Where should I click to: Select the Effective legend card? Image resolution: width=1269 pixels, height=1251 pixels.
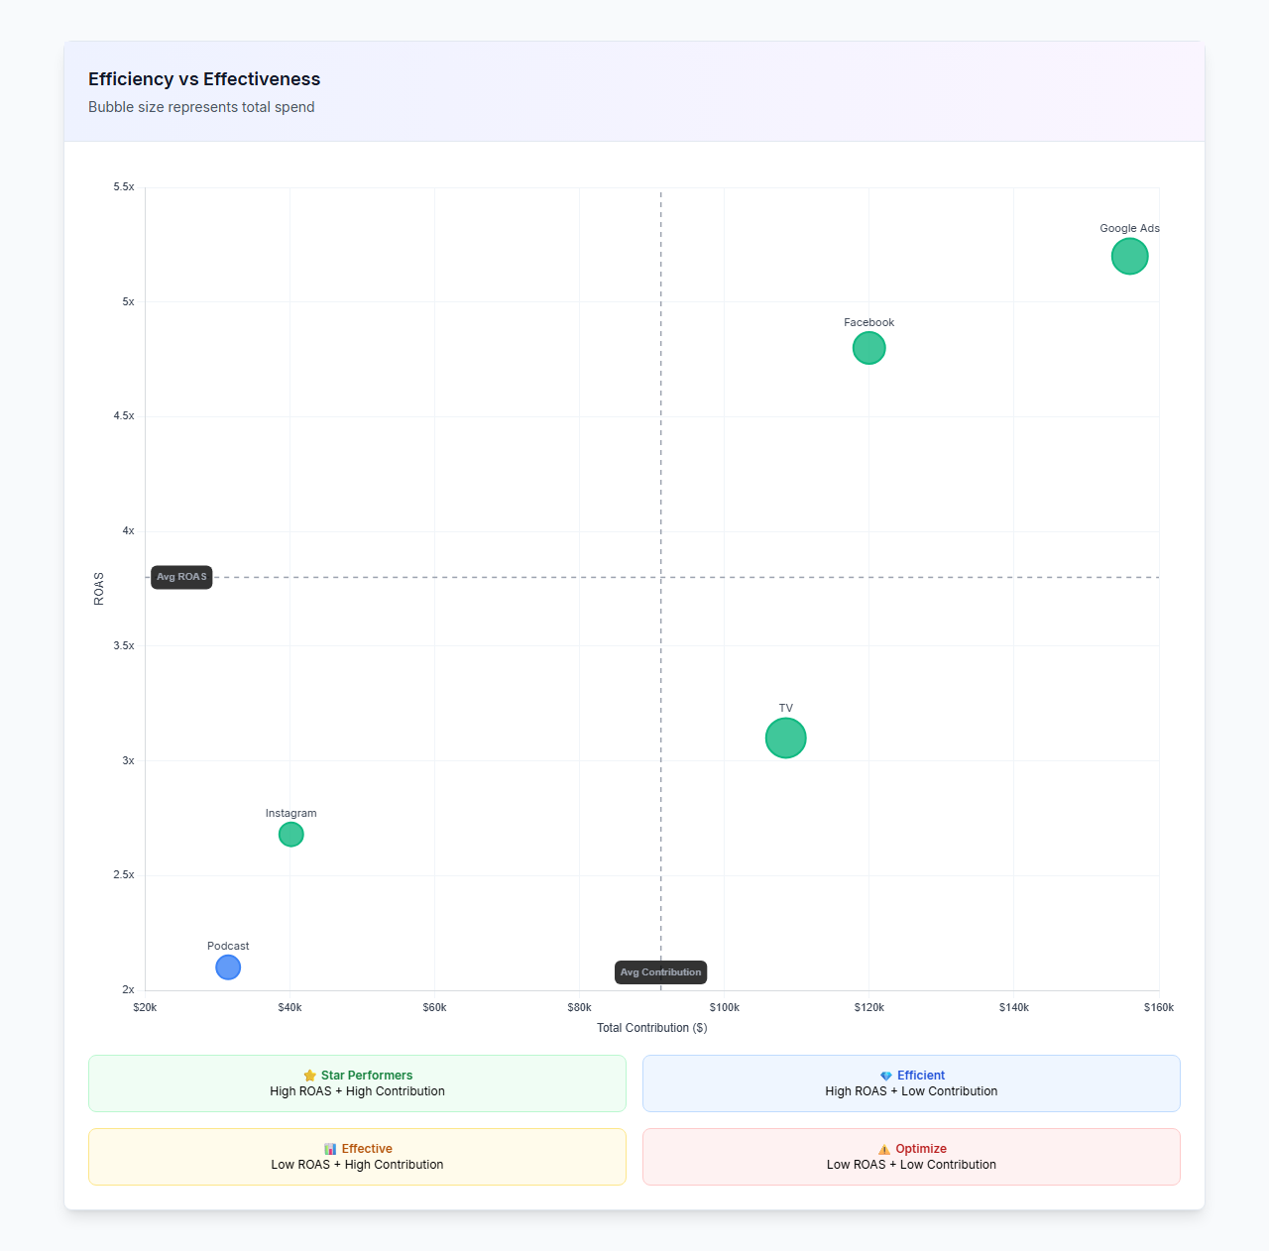click(357, 1157)
